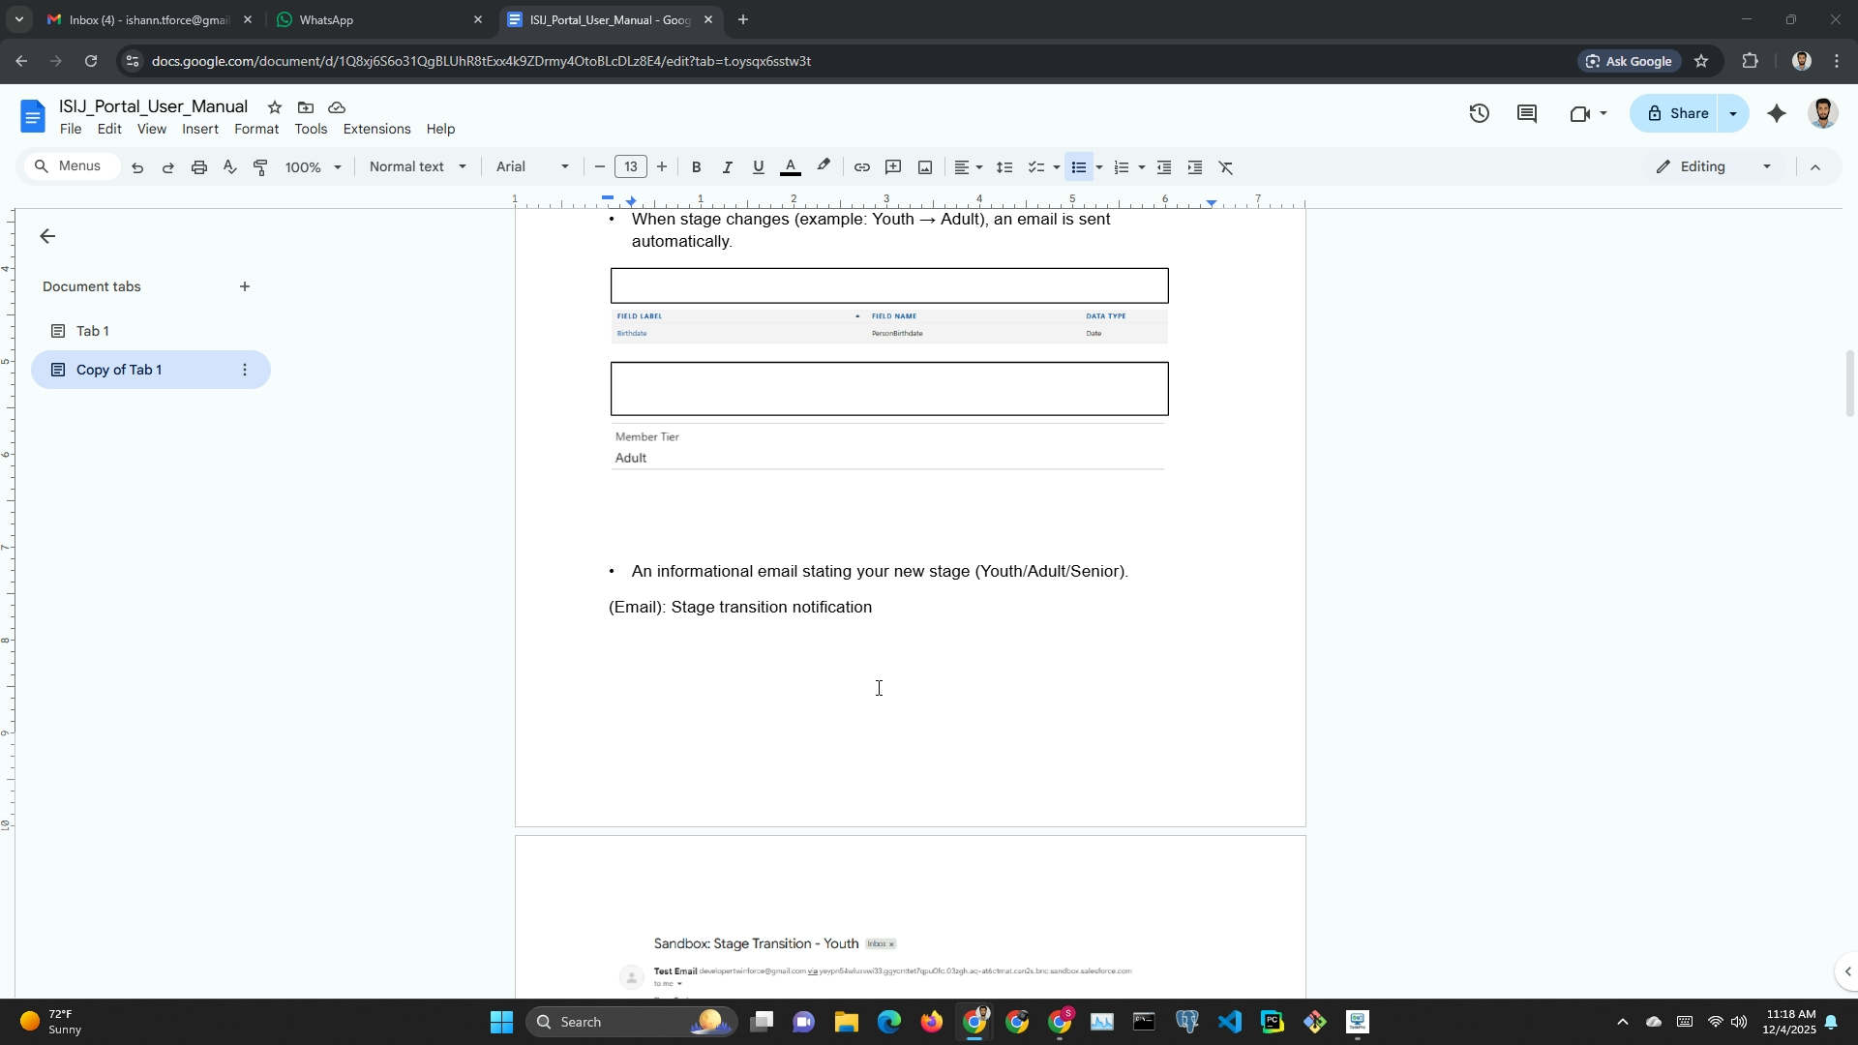Open the Insert menu
Image resolution: width=1858 pixels, height=1045 pixels.
coord(199,129)
